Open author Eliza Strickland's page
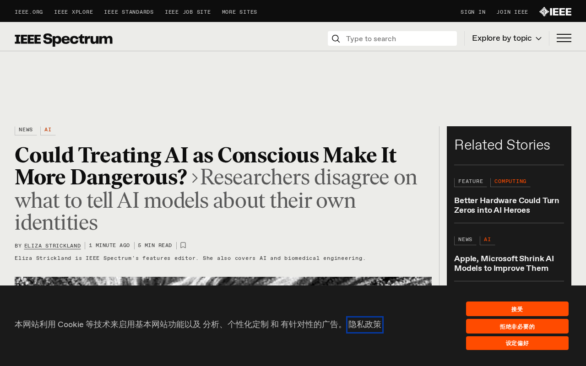586x366 pixels. pos(53,246)
